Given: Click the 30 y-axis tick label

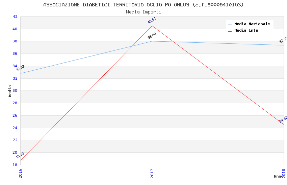Looking at the screenshot, I should (15, 90).
